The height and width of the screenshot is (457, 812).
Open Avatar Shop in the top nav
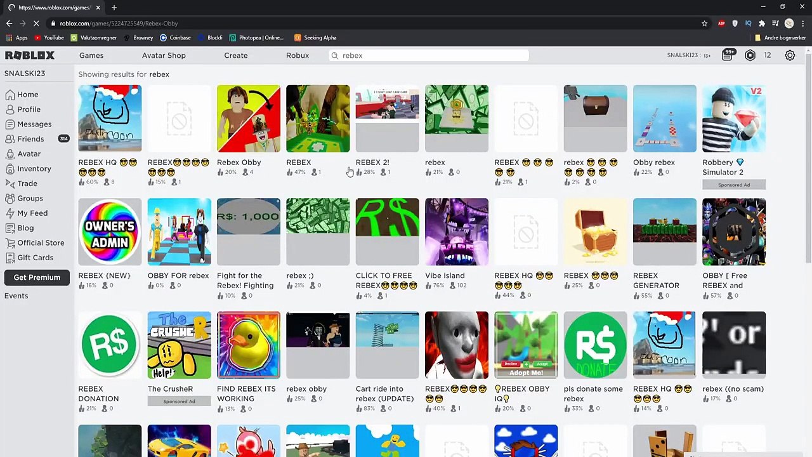point(164,56)
